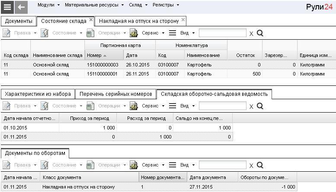Run search with the Документы по оборотам magnifier
336x192 pixels.
pyautogui.click(x=260, y=165)
